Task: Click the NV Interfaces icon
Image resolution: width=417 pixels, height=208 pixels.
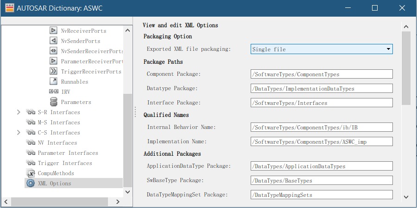Action: click(x=31, y=143)
